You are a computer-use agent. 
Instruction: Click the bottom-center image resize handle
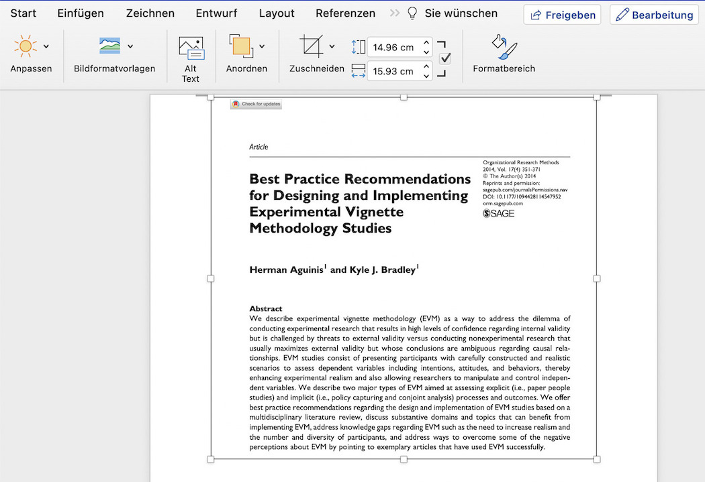point(404,459)
